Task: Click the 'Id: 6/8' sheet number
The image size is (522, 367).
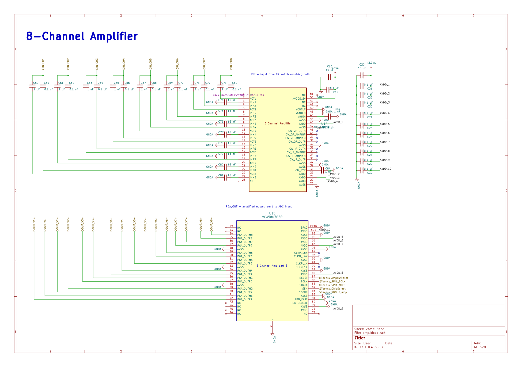Action: [480, 347]
